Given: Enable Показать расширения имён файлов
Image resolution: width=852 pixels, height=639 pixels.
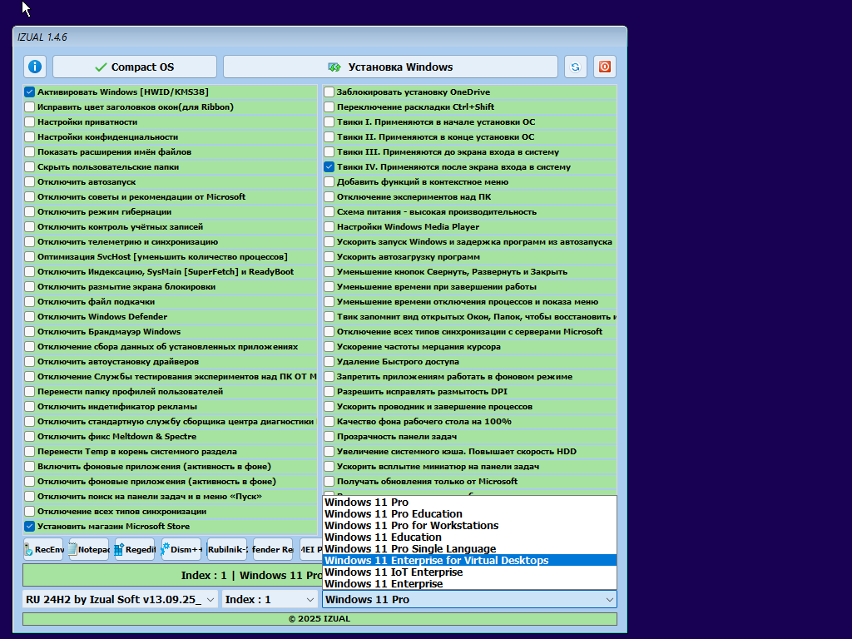Looking at the screenshot, I should point(29,151).
